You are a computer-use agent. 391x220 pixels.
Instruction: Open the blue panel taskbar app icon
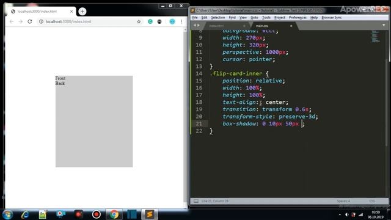[x=132, y=215]
